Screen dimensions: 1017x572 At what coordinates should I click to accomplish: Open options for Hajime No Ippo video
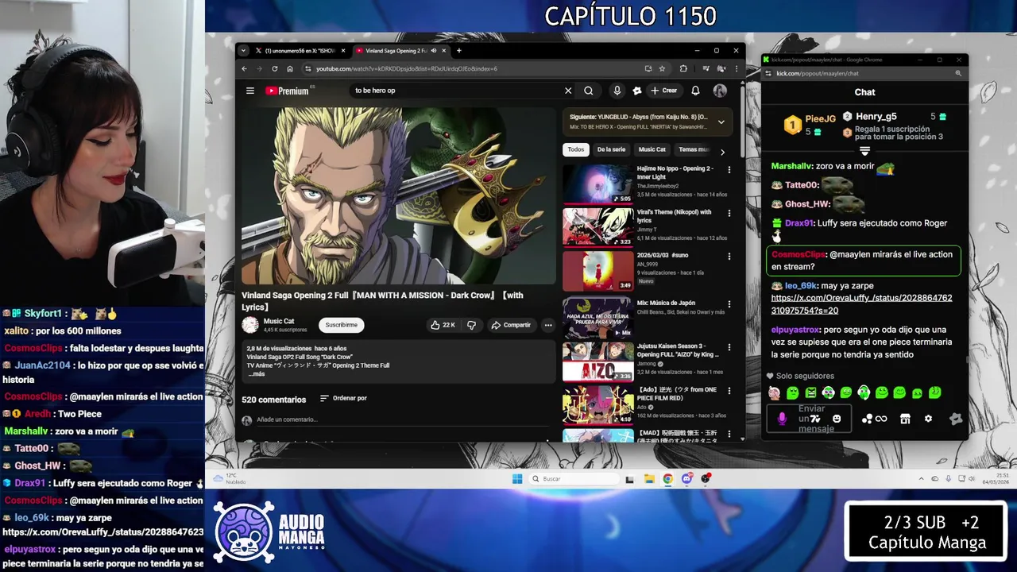point(729,170)
